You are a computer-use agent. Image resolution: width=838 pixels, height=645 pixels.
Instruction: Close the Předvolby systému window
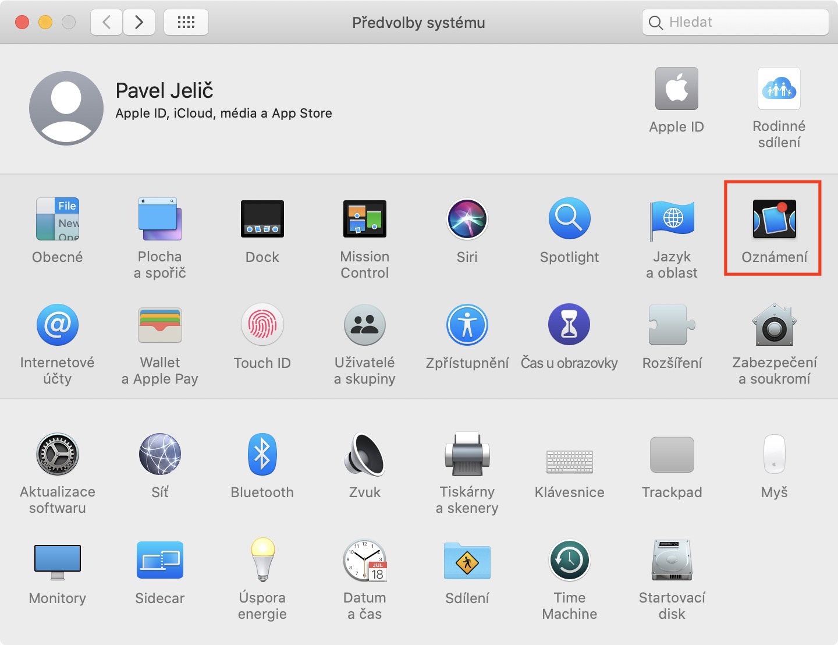[x=22, y=22]
